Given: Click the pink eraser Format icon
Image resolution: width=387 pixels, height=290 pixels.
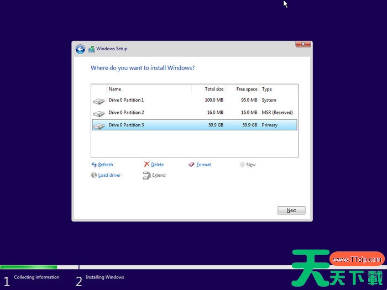Looking at the screenshot, I should [191, 165].
